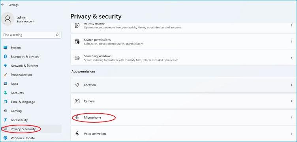Click the Searching Windows icon

(77, 58)
